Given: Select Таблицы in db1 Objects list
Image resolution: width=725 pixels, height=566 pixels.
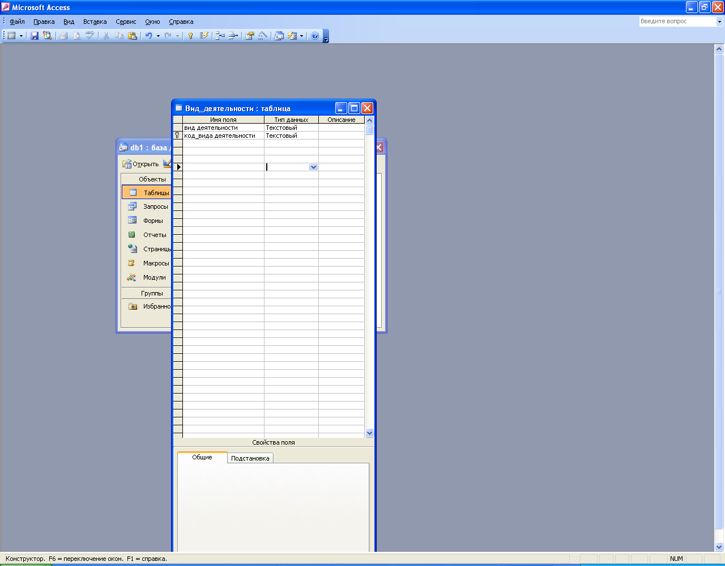Looking at the screenshot, I should coord(147,193).
